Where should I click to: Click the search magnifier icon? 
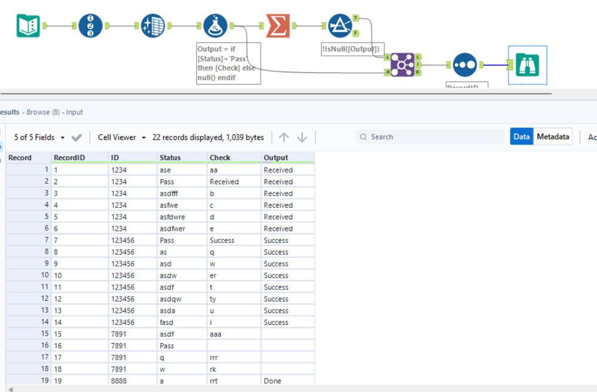pos(363,137)
